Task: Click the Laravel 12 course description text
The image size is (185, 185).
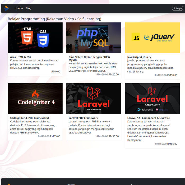Action: tap(149, 131)
